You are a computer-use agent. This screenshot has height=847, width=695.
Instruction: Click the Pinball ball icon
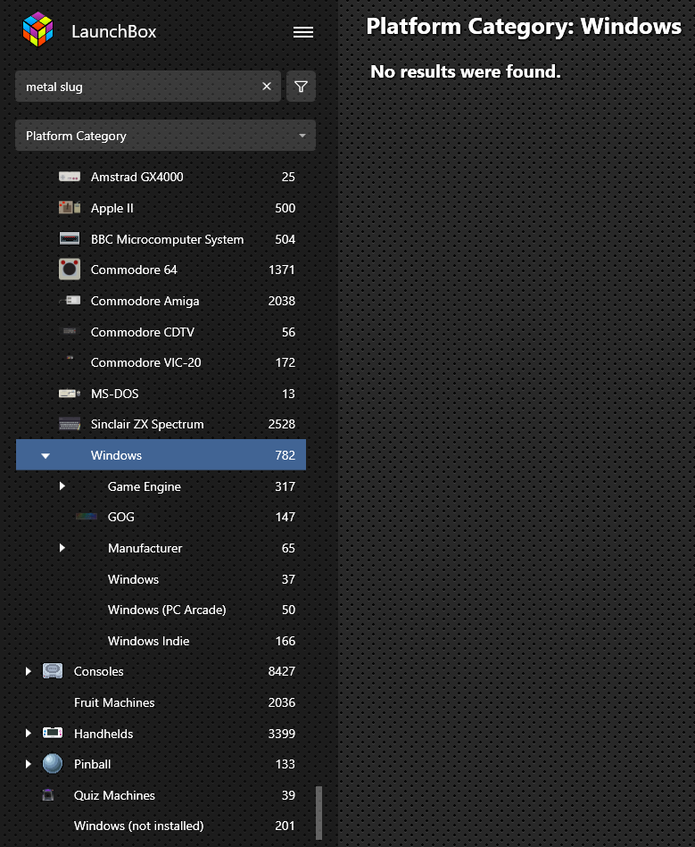point(53,764)
